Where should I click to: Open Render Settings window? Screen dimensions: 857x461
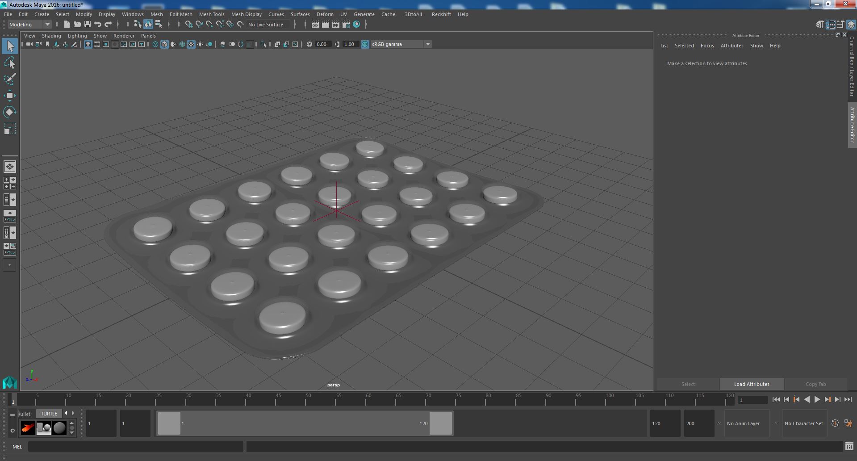click(x=346, y=25)
